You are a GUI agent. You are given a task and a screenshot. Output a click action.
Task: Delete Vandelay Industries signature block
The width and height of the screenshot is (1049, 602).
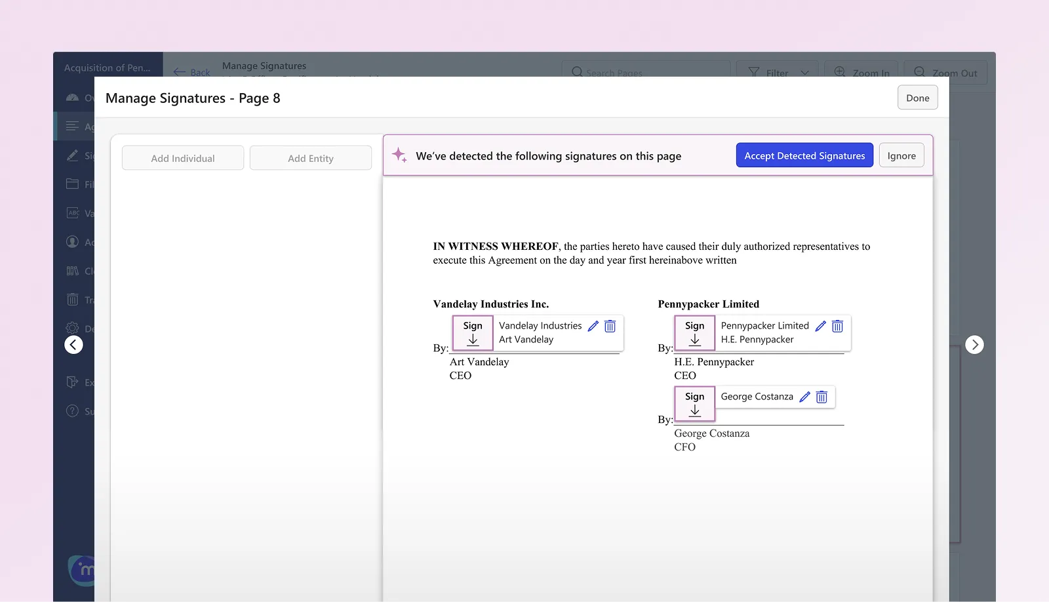tap(610, 326)
